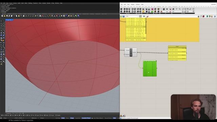
Task: Click Default layer color swatch in status bar
Action: point(39,118)
